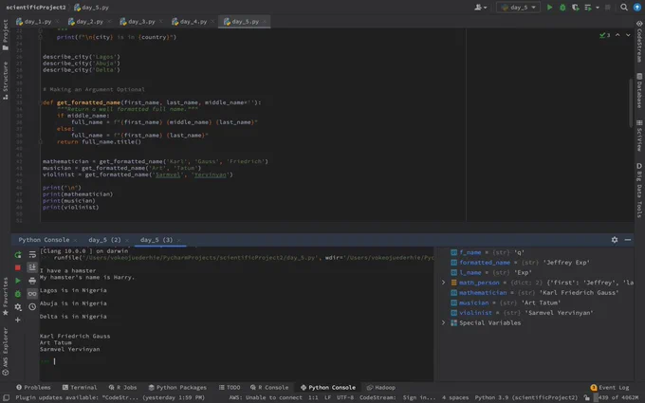Close the day_5.py editor tab
645x403 pixels.
coord(266,22)
